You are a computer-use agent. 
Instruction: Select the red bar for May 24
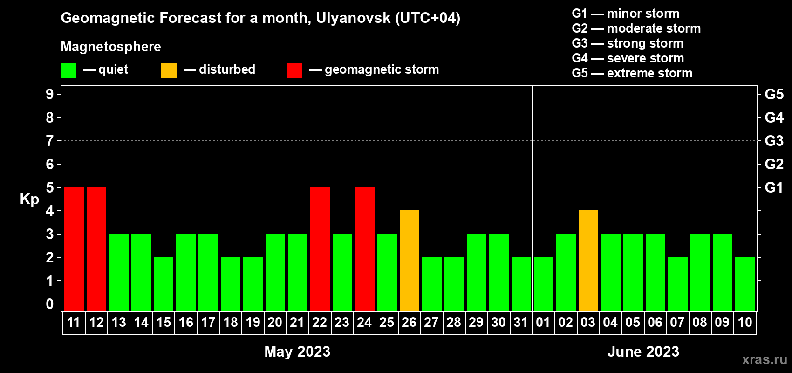pyautogui.click(x=365, y=249)
